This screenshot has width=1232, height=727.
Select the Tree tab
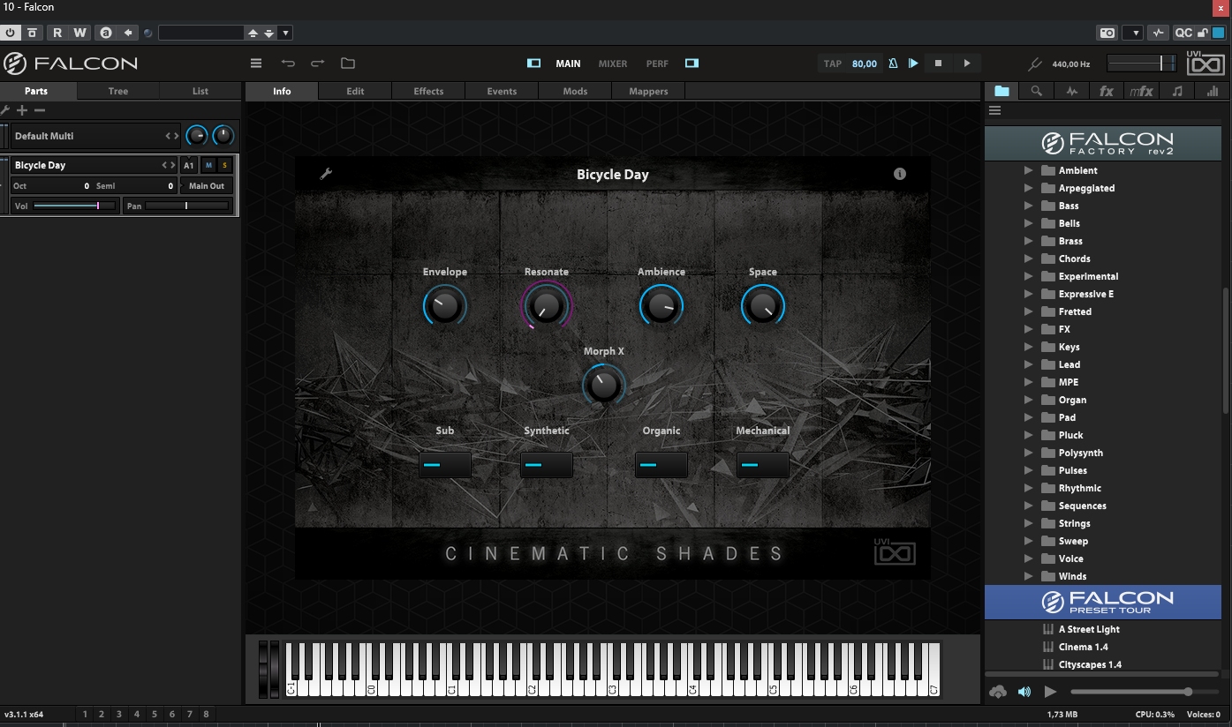coord(118,91)
